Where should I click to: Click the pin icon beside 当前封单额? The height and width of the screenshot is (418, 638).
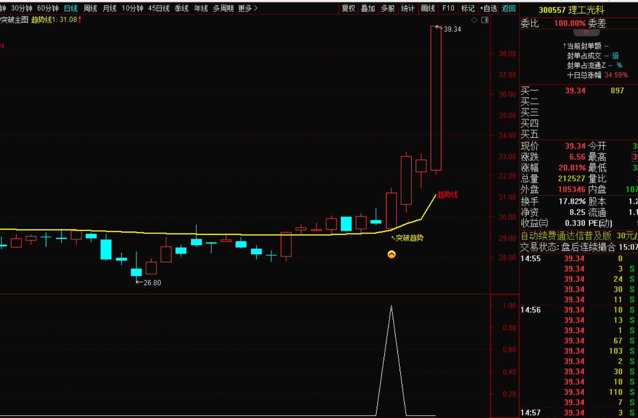(x=564, y=46)
